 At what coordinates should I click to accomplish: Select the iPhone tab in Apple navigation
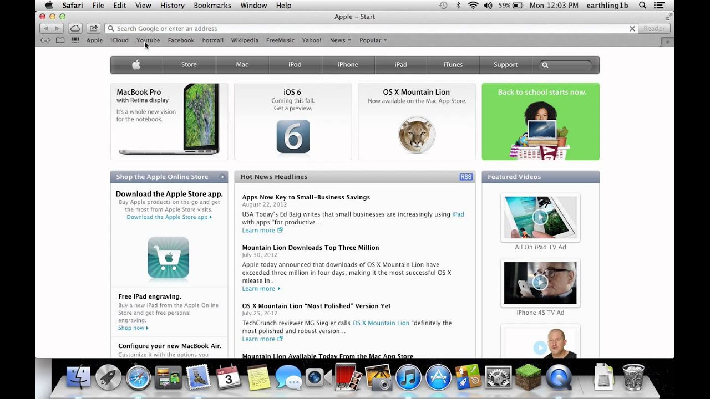[348, 65]
